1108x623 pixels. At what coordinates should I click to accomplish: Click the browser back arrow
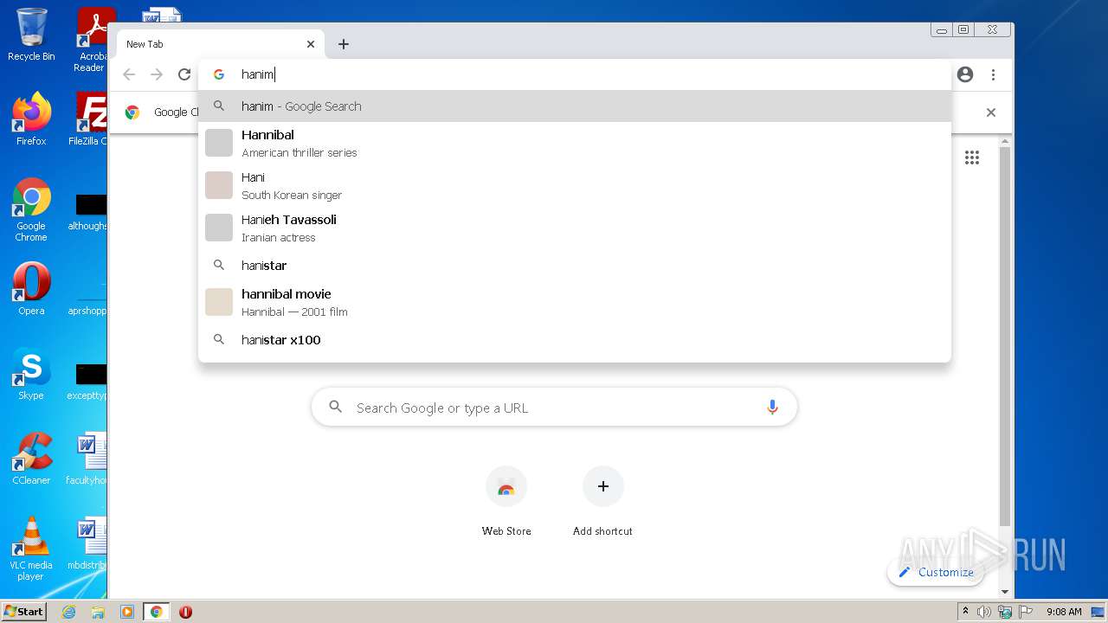(129, 74)
